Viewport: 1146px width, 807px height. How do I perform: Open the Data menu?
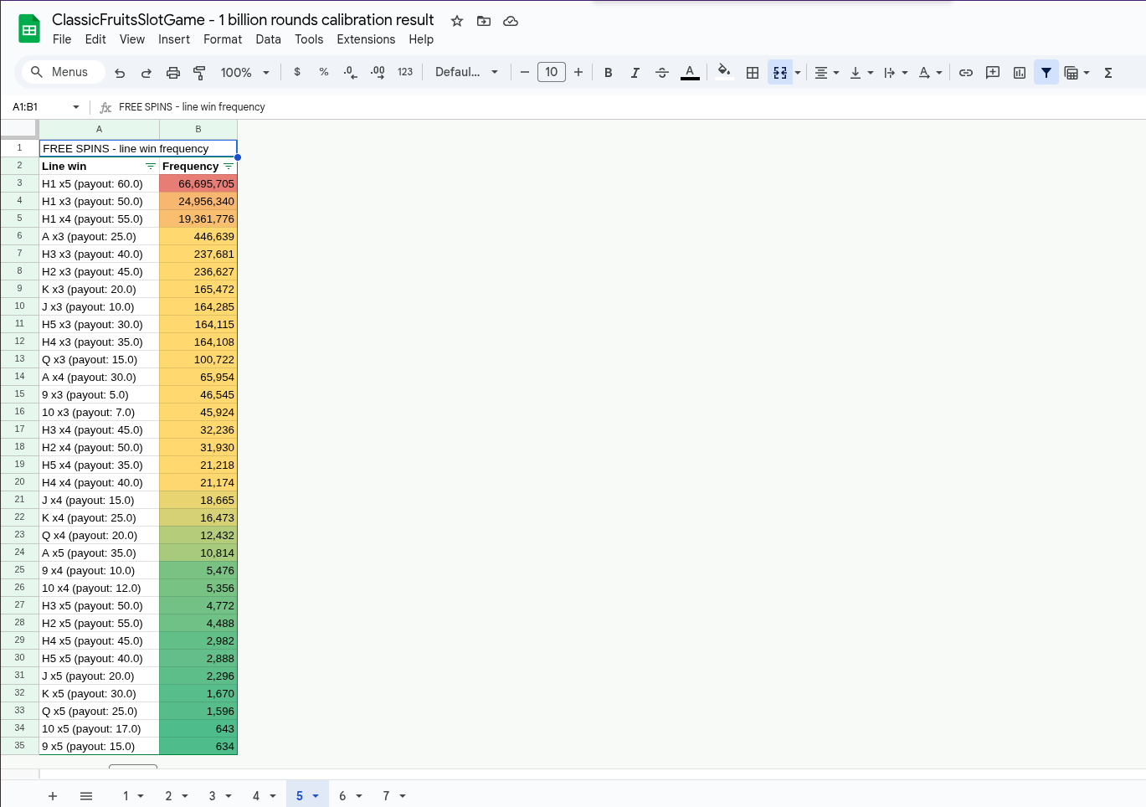pos(268,39)
